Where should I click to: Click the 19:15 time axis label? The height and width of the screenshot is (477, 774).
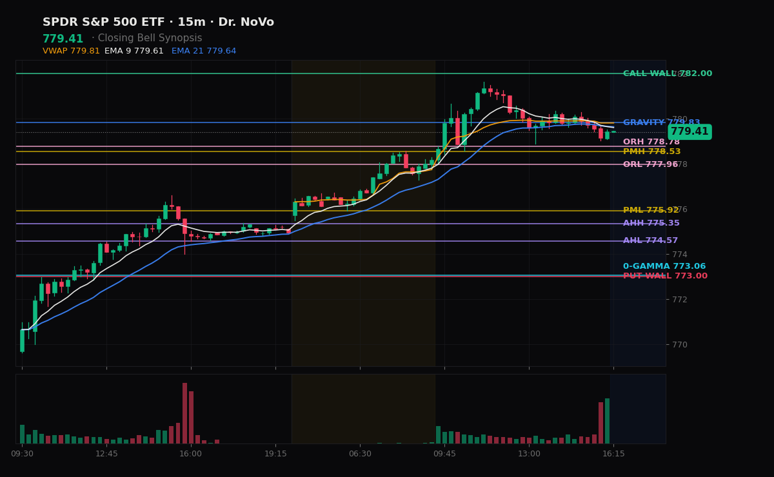[275, 454]
